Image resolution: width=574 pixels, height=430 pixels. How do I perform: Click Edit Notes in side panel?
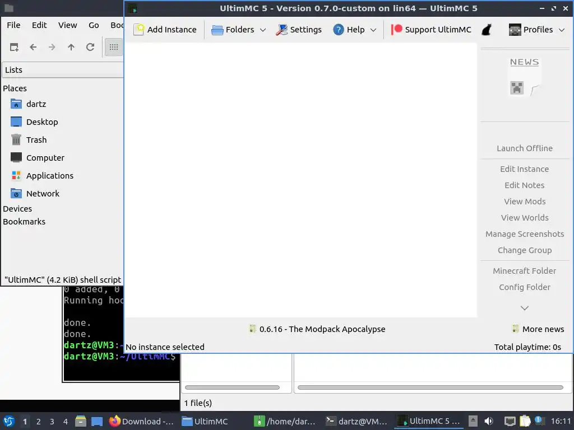[x=525, y=185]
